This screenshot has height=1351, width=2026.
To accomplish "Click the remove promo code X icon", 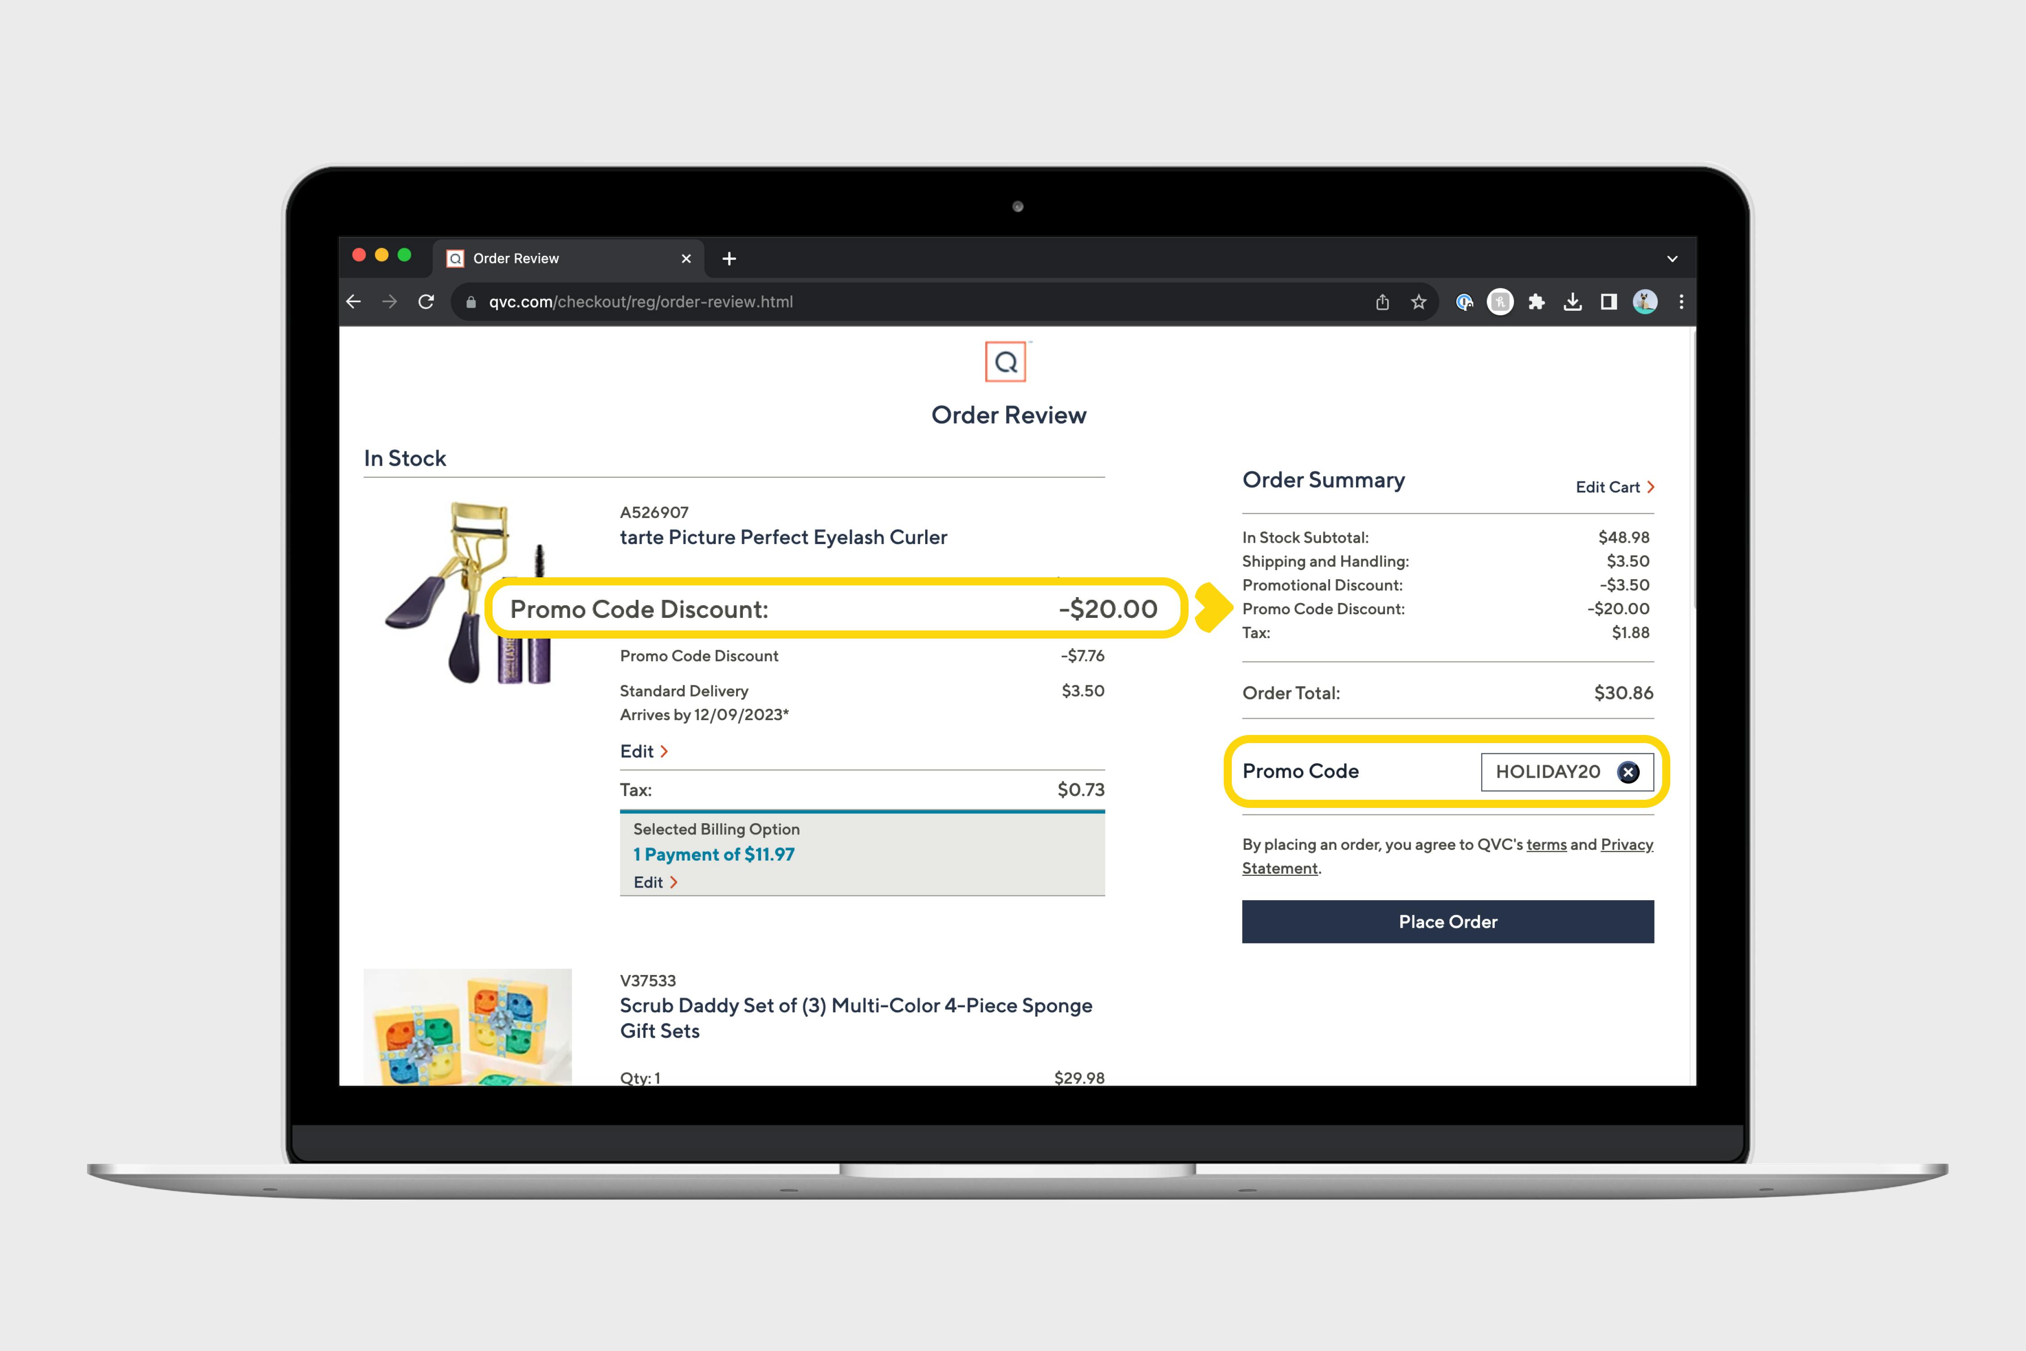I will tap(1627, 771).
